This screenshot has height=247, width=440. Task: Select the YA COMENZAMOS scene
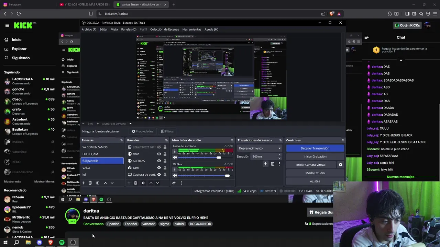[102, 147]
